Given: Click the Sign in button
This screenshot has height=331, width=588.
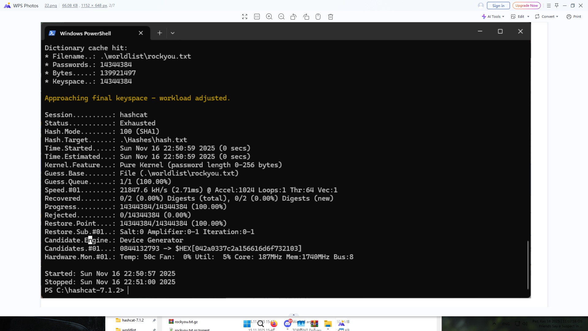Looking at the screenshot, I should (498, 6).
